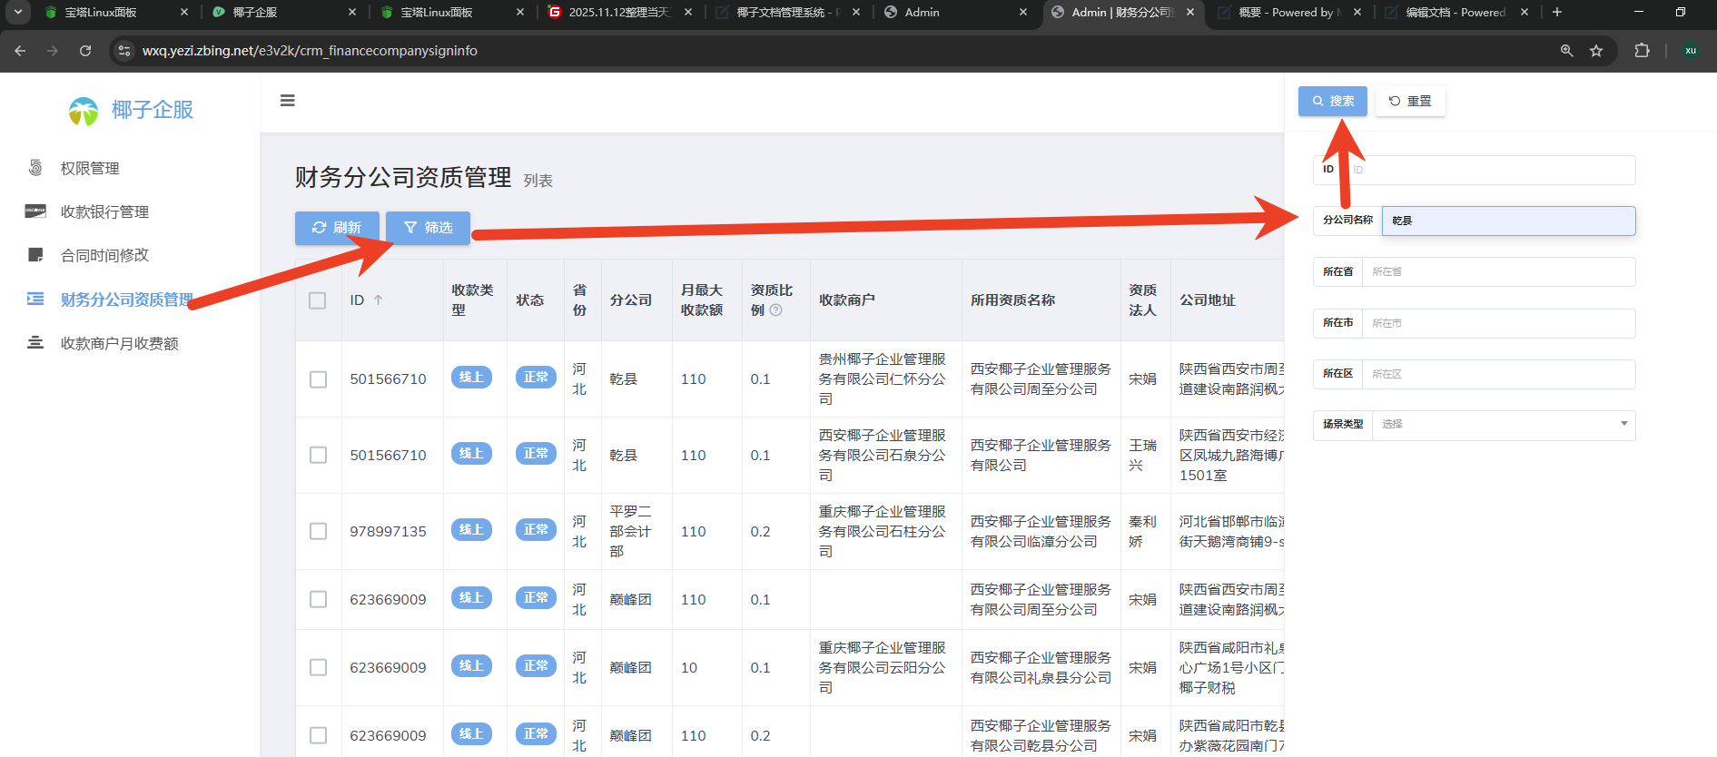Click the 资质比例 help question icon
Screen dimensions: 1717x757
(x=776, y=310)
